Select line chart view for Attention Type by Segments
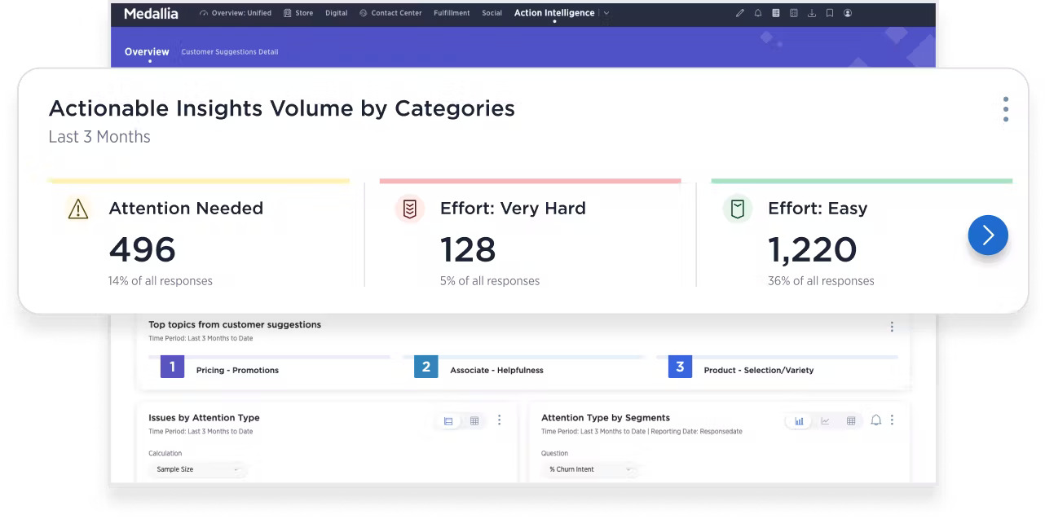Viewport: 1045px width, 519px height. click(825, 421)
